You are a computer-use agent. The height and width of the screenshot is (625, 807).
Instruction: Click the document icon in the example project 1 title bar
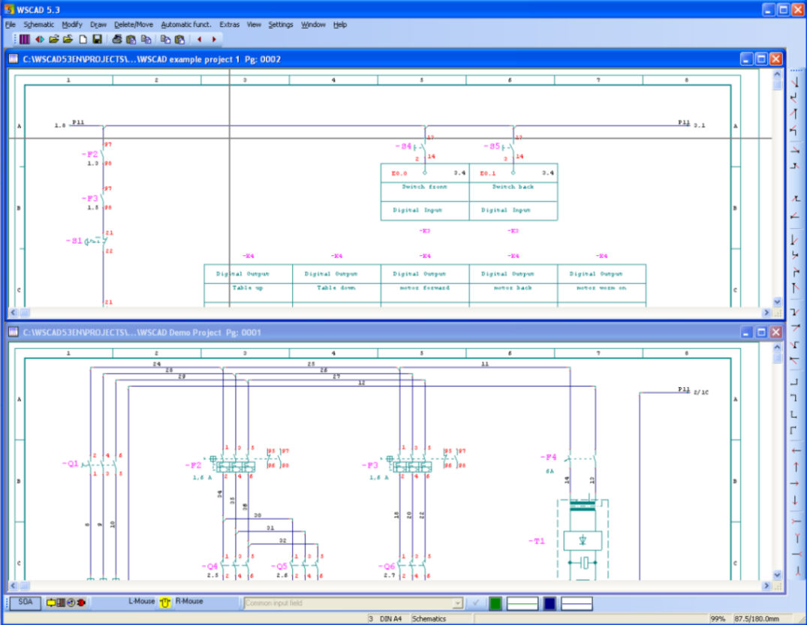coord(14,59)
